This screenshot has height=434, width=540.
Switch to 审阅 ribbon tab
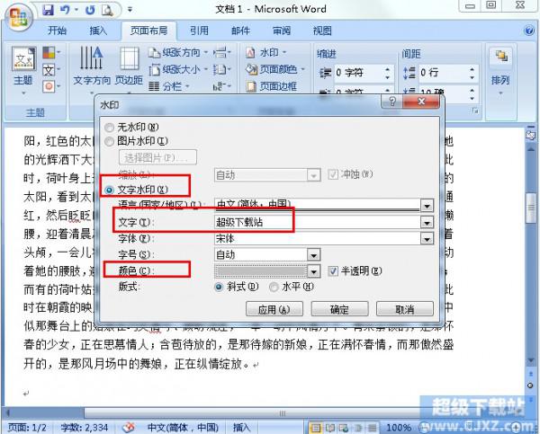pyautogui.click(x=282, y=31)
